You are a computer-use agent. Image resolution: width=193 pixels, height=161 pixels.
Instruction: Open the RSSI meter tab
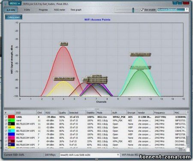coord(60,10)
